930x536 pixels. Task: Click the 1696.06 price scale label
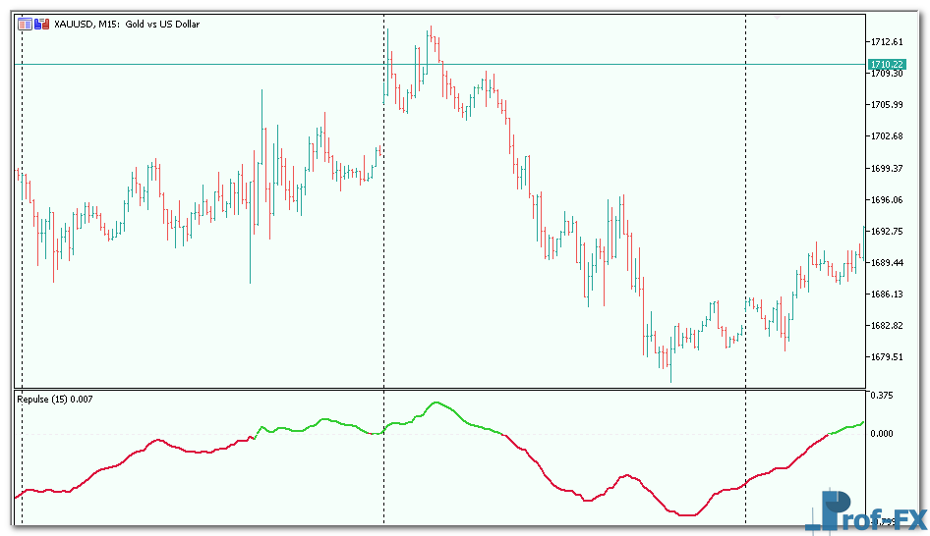pyautogui.click(x=886, y=200)
